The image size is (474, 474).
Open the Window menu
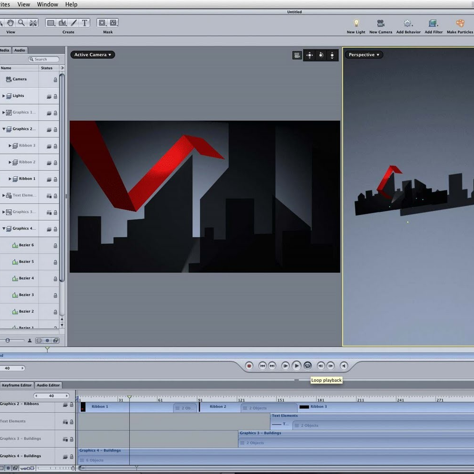pyautogui.click(x=47, y=4)
